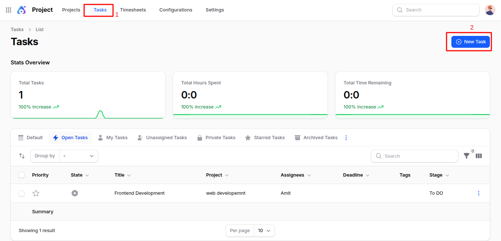Viewport: 501px width, 241px height.
Task: Check the Frontend Development row checkbox
Action: coord(21,193)
